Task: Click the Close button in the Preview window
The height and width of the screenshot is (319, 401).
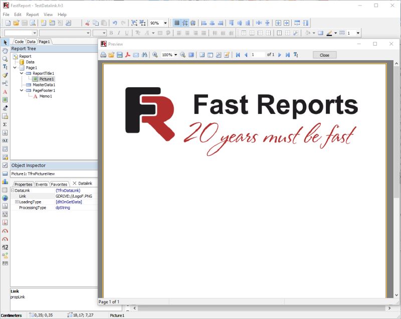Action: pos(324,55)
